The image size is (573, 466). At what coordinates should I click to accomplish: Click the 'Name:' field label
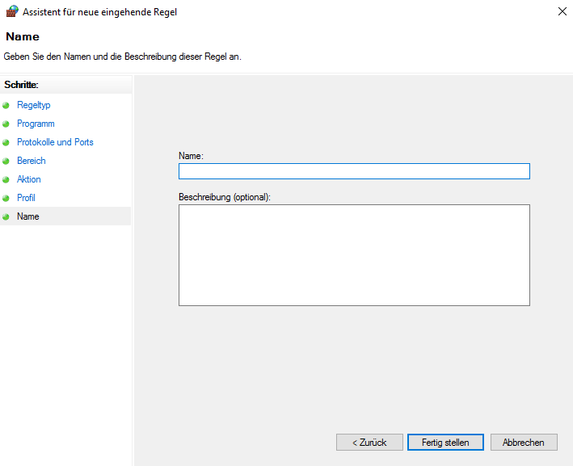coord(191,156)
